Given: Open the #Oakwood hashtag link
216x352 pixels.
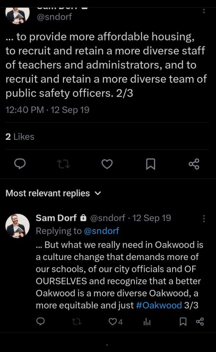Looking at the screenshot, I should click(159, 306).
